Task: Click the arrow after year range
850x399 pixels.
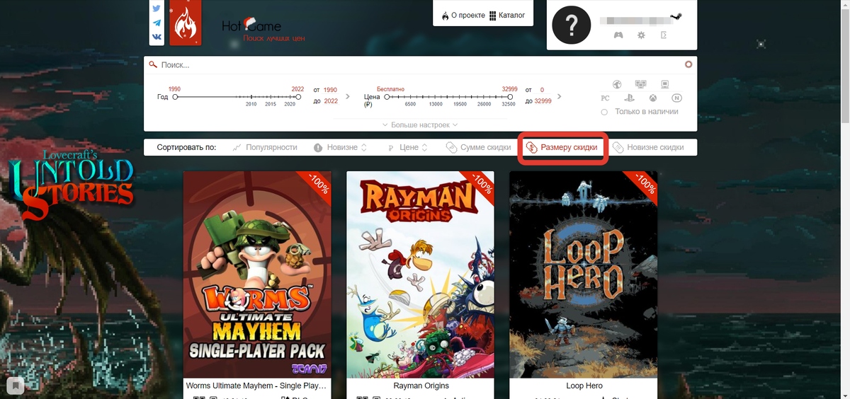Action: (347, 96)
